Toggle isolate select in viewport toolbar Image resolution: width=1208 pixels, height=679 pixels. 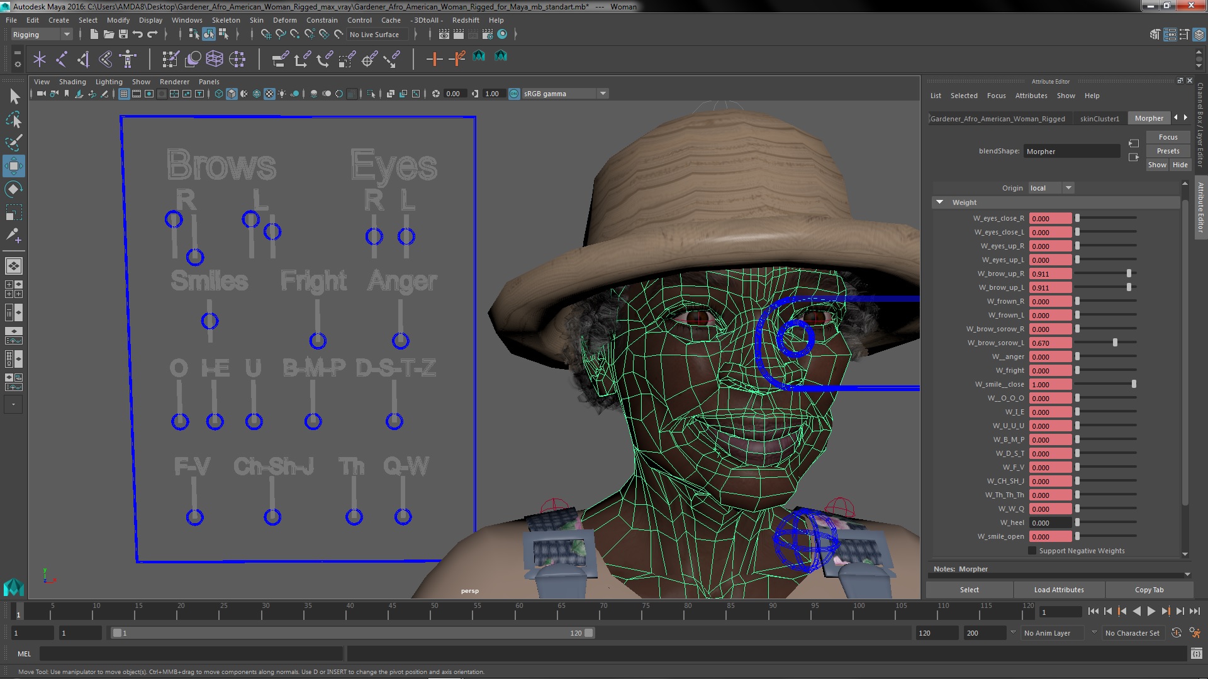[371, 94]
